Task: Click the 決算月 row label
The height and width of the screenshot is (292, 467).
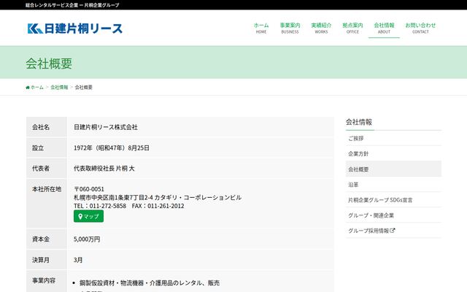Action: pyautogui.click(x=41, y=260)
